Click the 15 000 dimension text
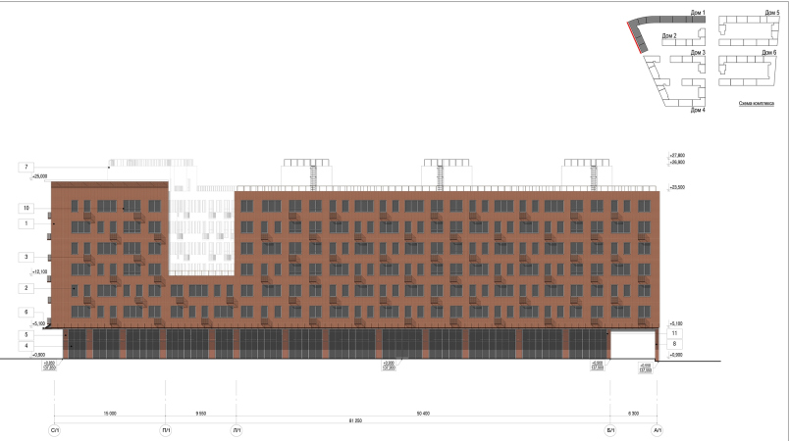 (x=109, y=414)
